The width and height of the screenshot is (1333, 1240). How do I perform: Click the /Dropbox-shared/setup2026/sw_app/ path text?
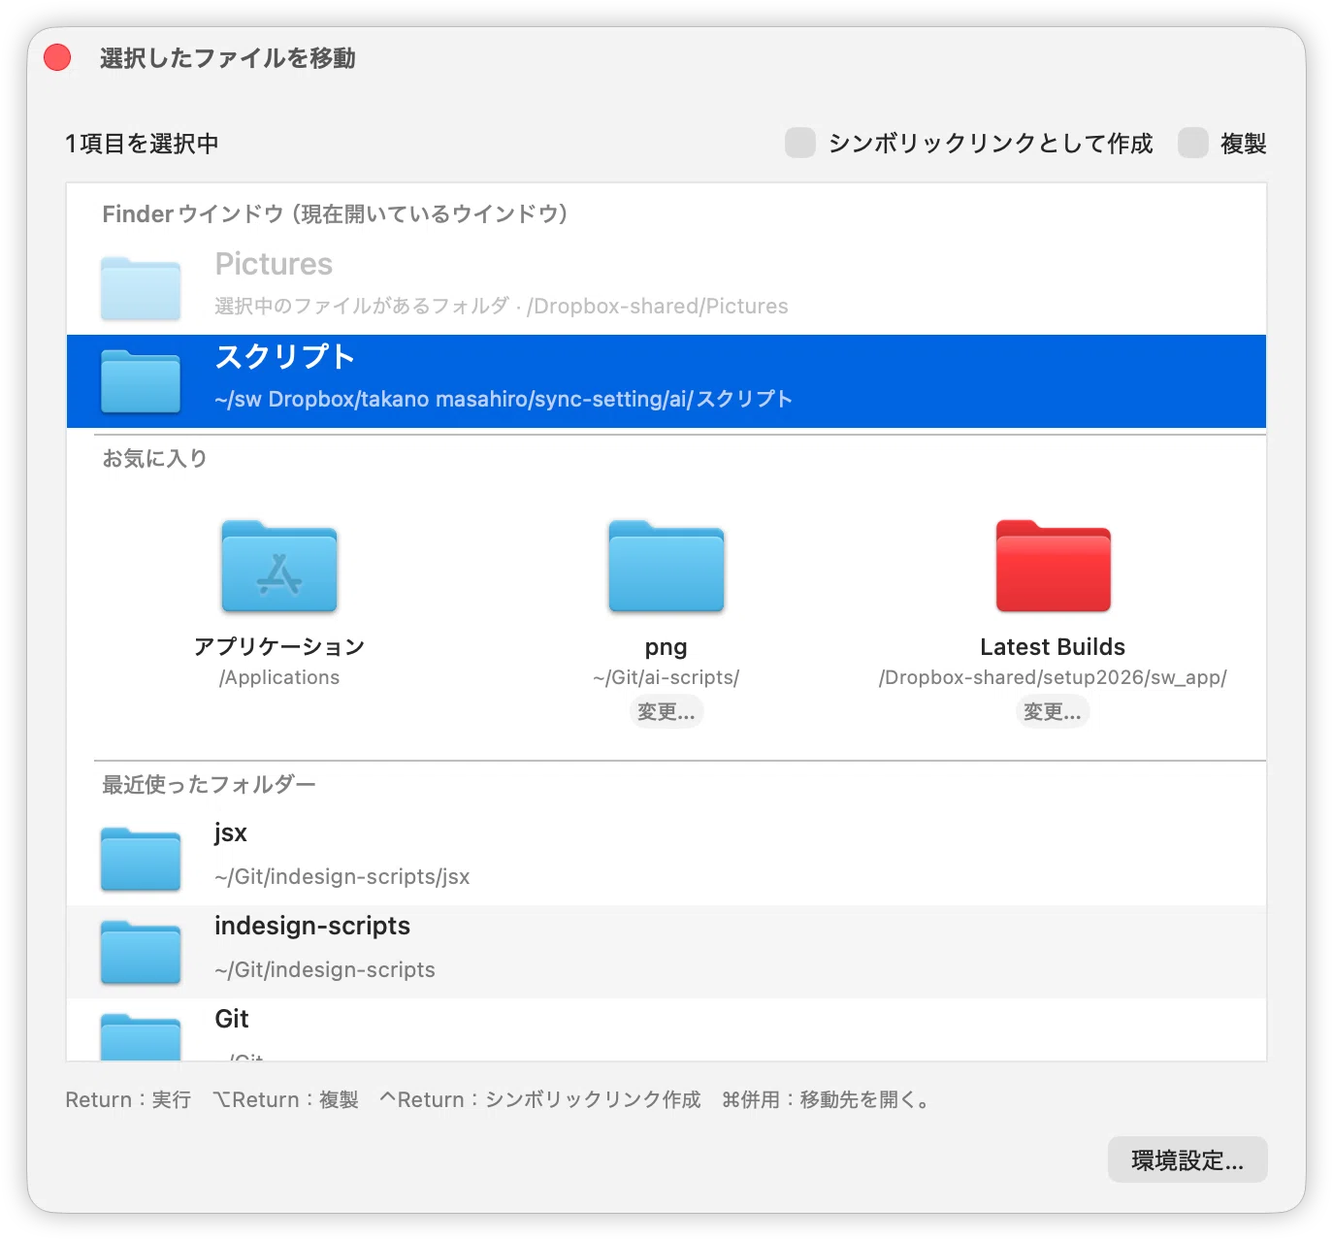coord(1053,677)
